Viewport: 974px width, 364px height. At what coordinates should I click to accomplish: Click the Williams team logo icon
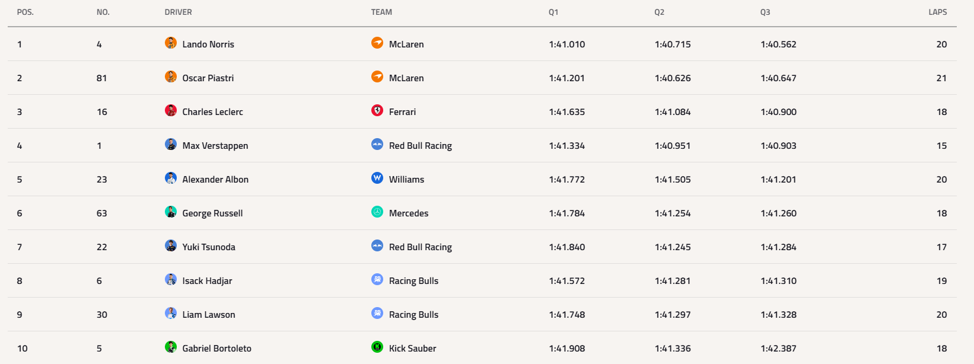click(377, 178)
